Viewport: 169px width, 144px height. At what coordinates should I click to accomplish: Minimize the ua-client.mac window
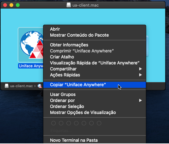coord(11,5)
